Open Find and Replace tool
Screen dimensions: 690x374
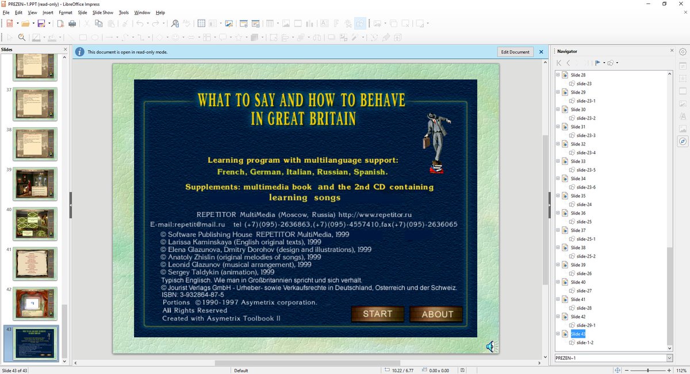click(x=175, y=24)
